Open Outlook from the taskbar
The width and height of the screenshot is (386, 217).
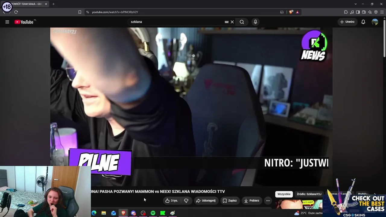113,213
